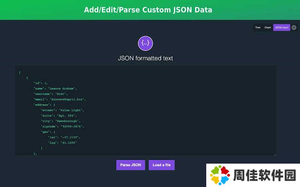Viewport: 300px width, 187px height.
Task: Click the "id" line in JSON text
Action: coord(41,83)
